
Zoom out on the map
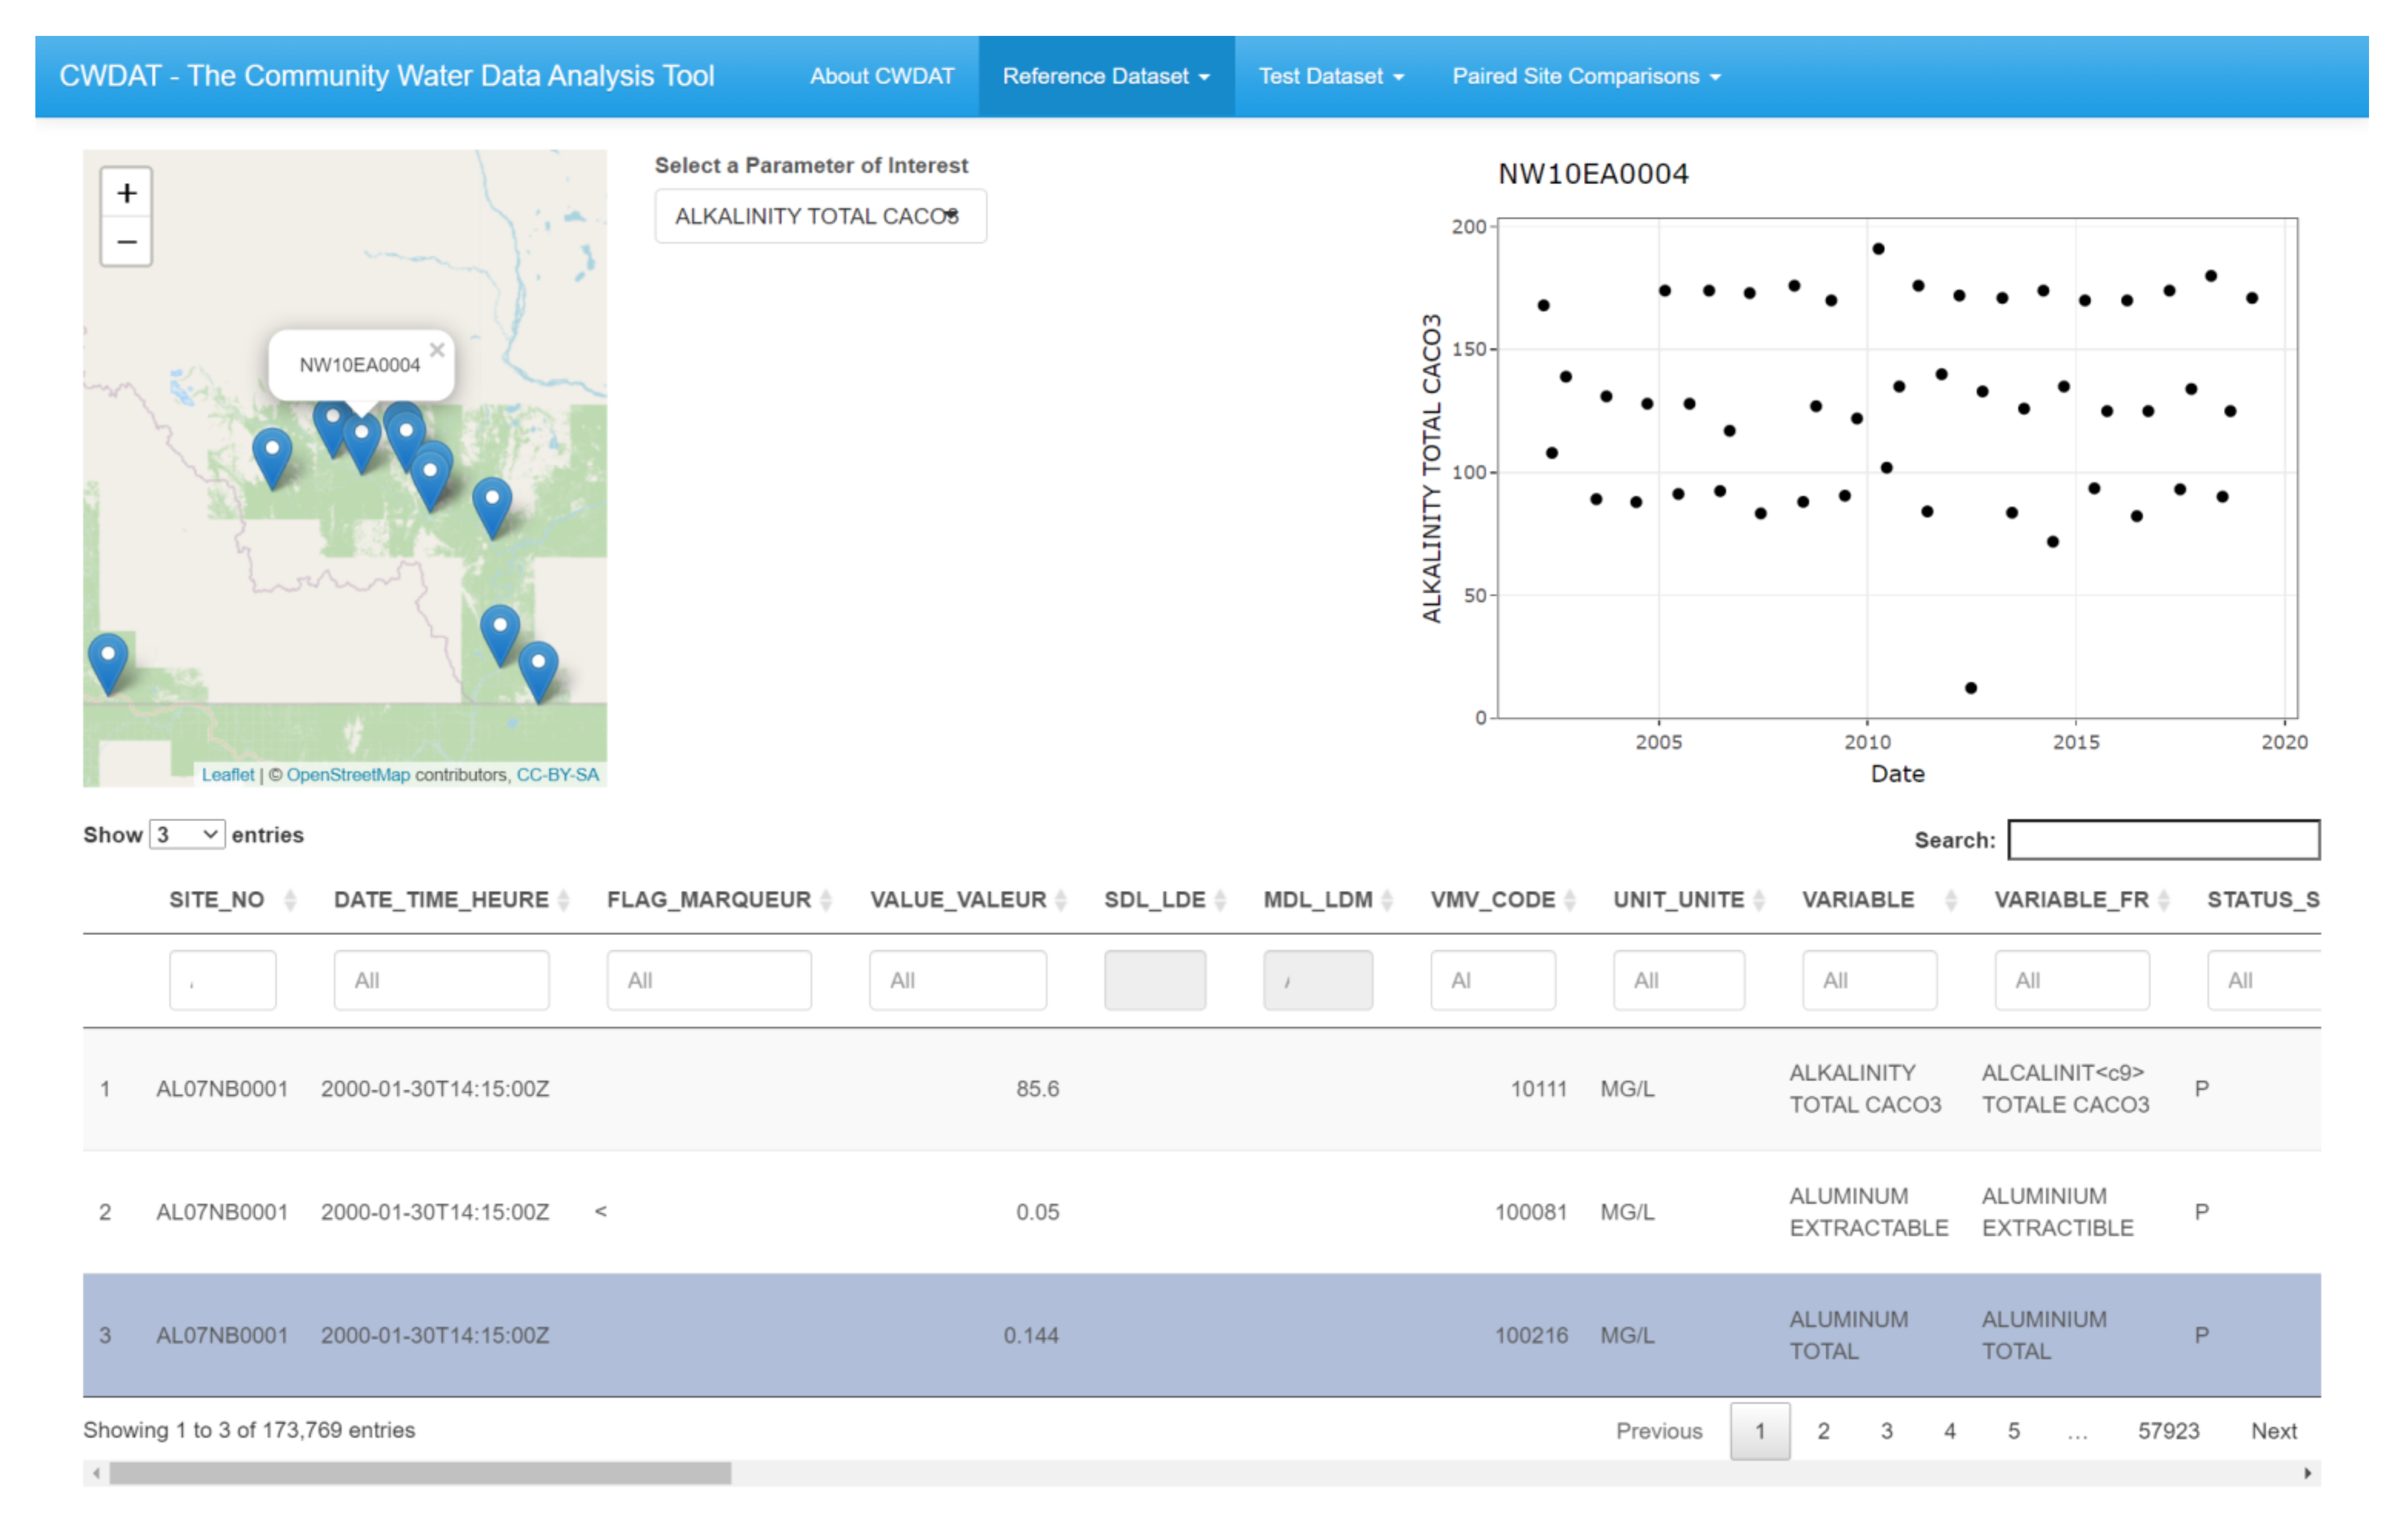click(x=126, y=242)
